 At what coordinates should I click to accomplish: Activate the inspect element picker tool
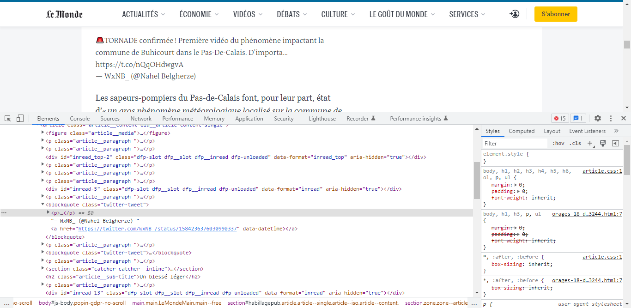point(7,118)
